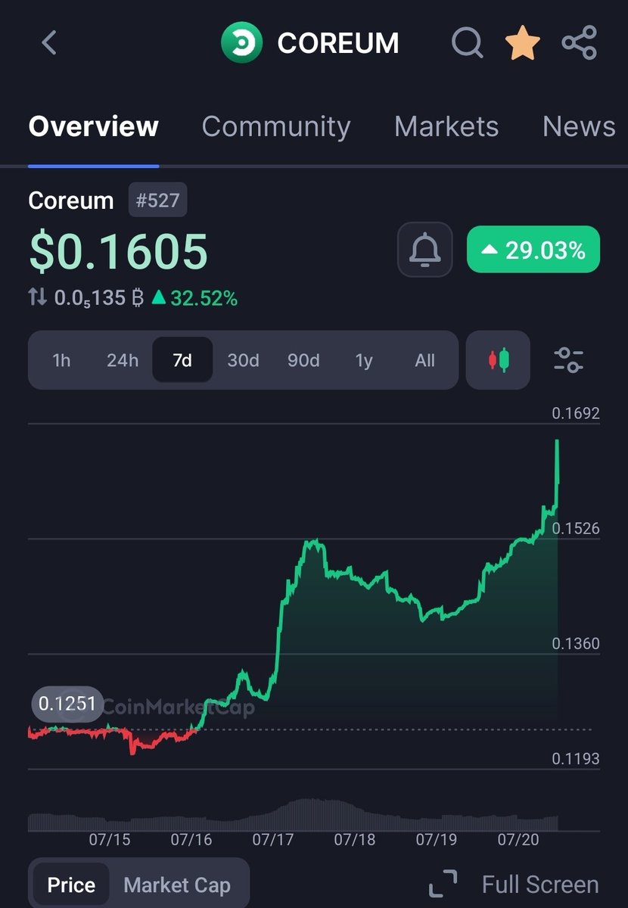Viewport: 628px width, 908px height.
Task: Tap the 0.1251 chart price tooltip
Action: (67, 704)
